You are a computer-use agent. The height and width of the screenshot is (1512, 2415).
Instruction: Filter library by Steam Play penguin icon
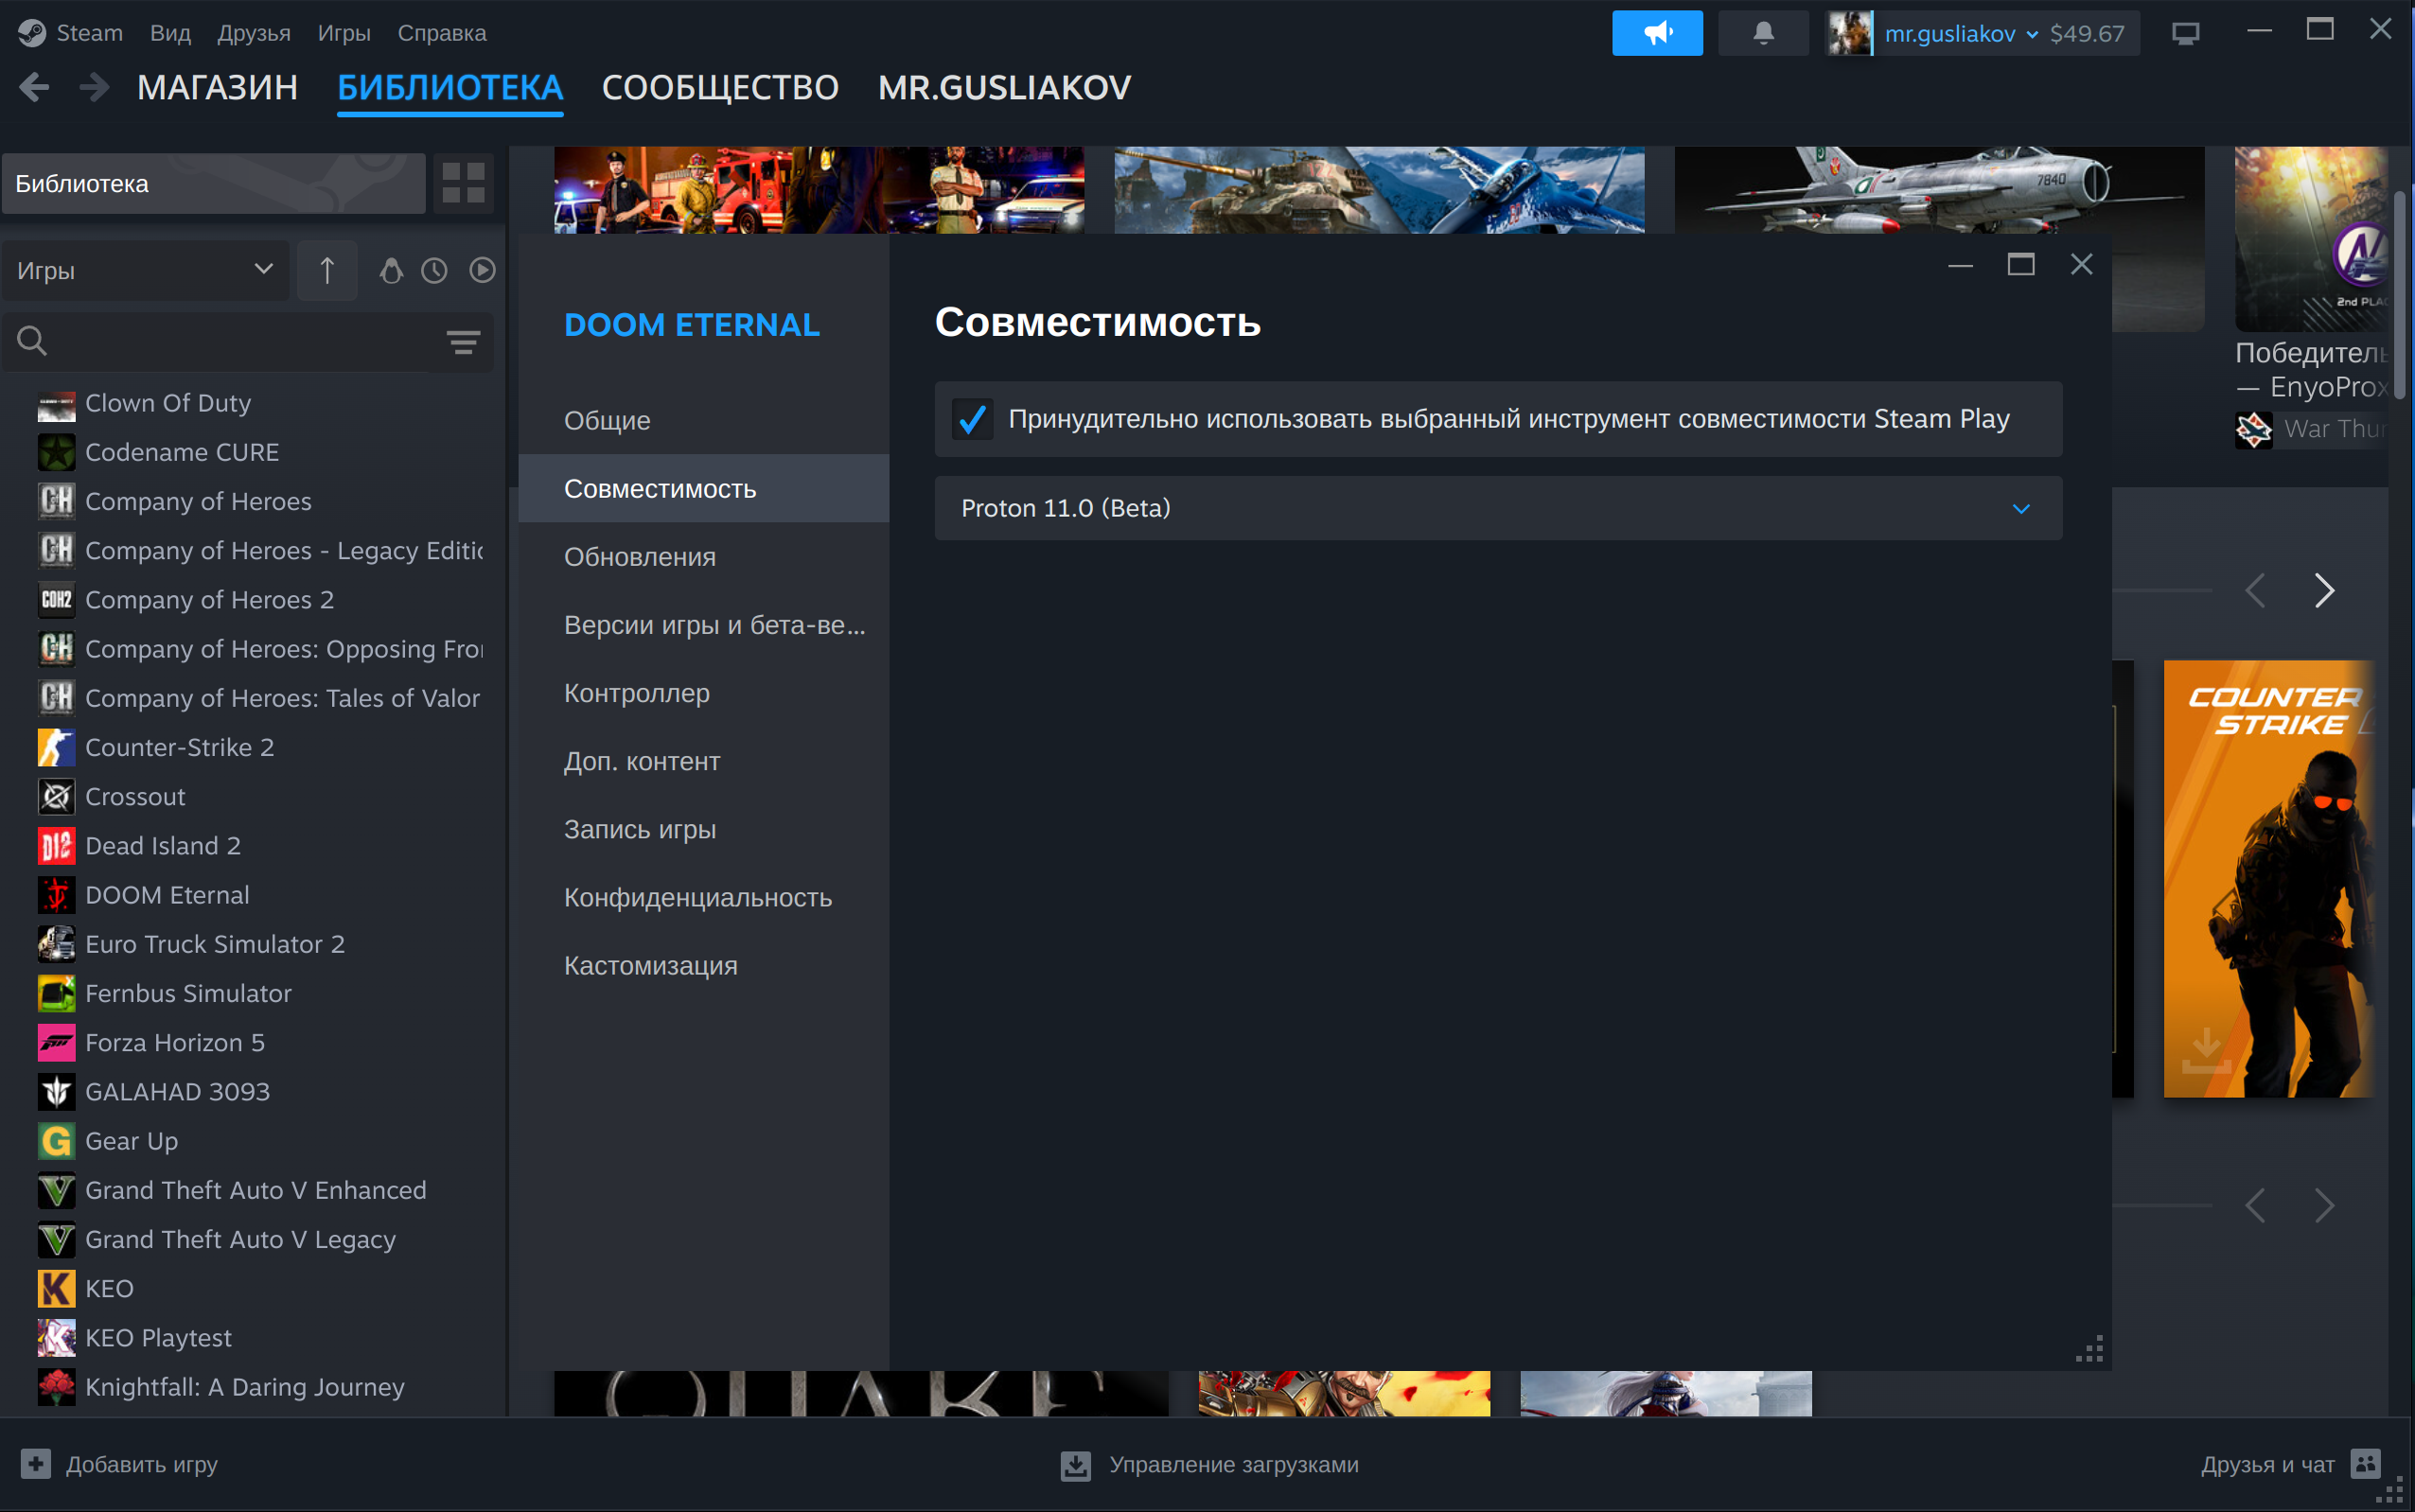[x=391, y=270]
